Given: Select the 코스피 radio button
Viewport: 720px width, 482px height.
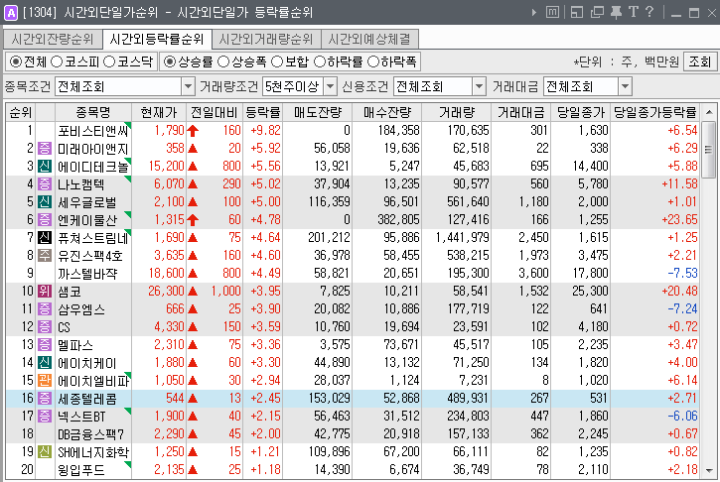Looking at the screenshot, I should [x=56, y=61].
